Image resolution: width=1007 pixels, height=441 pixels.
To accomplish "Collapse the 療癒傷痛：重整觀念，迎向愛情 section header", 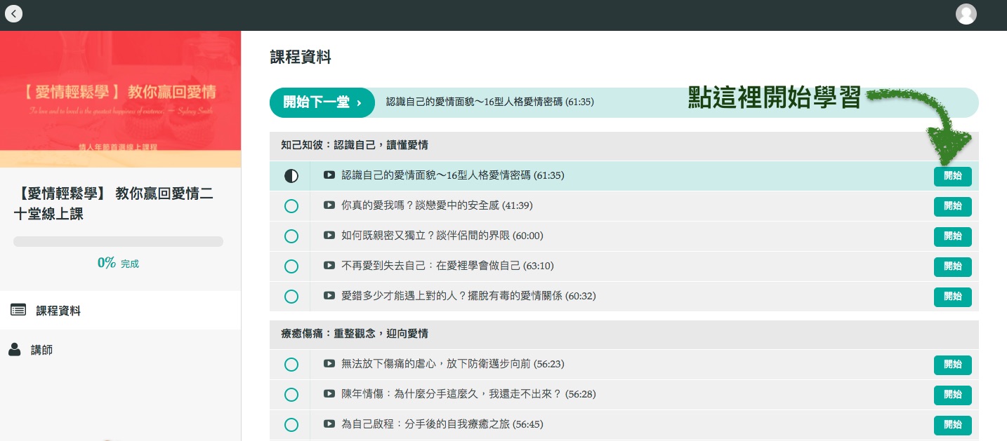I will click(355, 334).
